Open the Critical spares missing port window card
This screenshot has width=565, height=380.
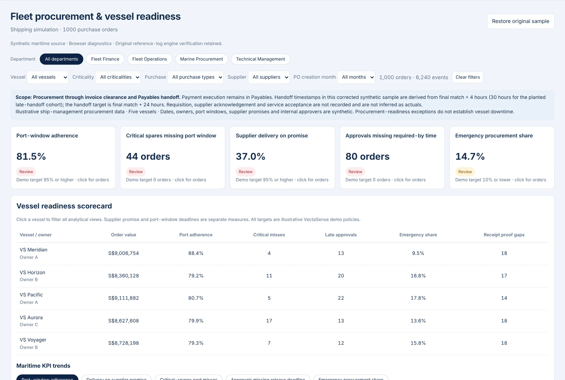(173, 158)
